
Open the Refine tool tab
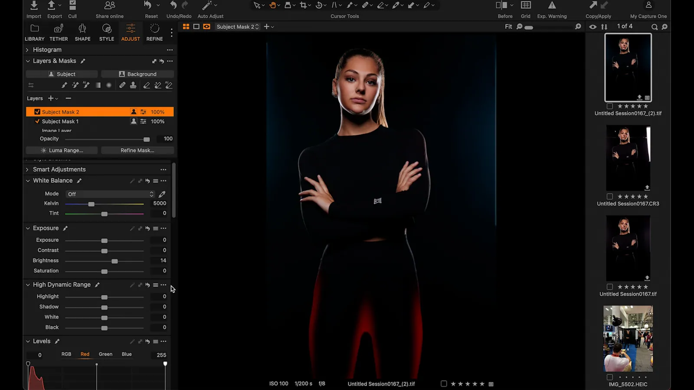coord(154,32)
